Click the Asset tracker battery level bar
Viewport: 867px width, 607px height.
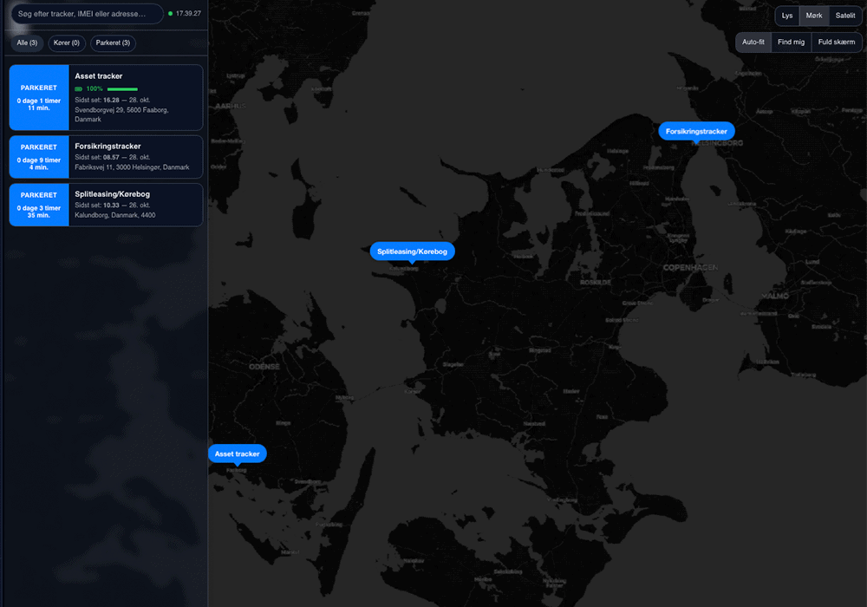click(x=122, y=88)
